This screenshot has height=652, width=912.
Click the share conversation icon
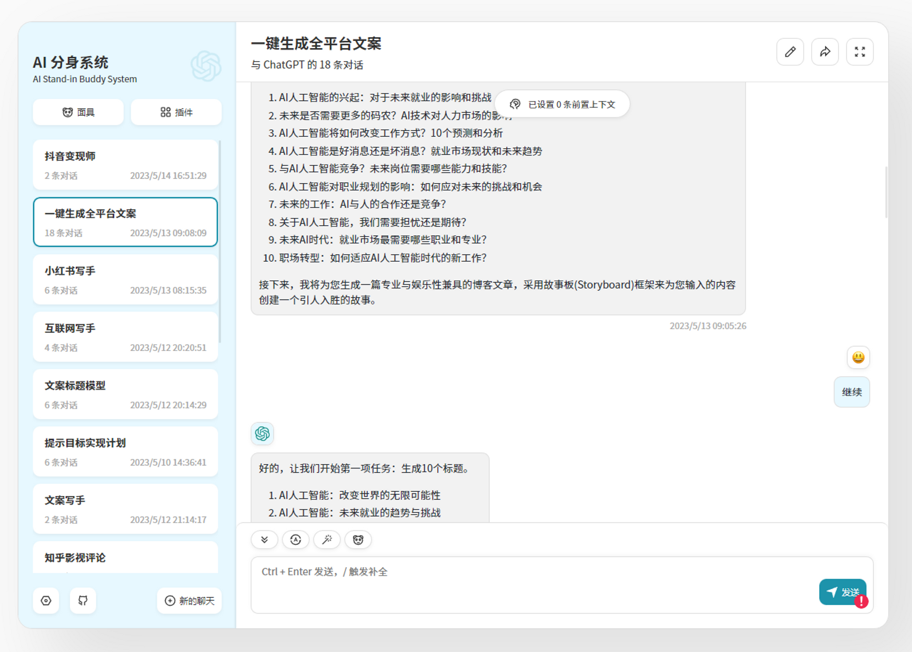[x=825, y=52]
